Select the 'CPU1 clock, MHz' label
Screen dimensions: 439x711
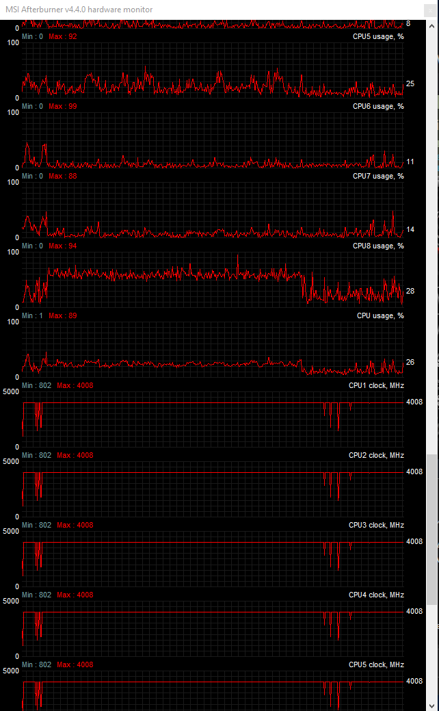click(x=377, y=386)
